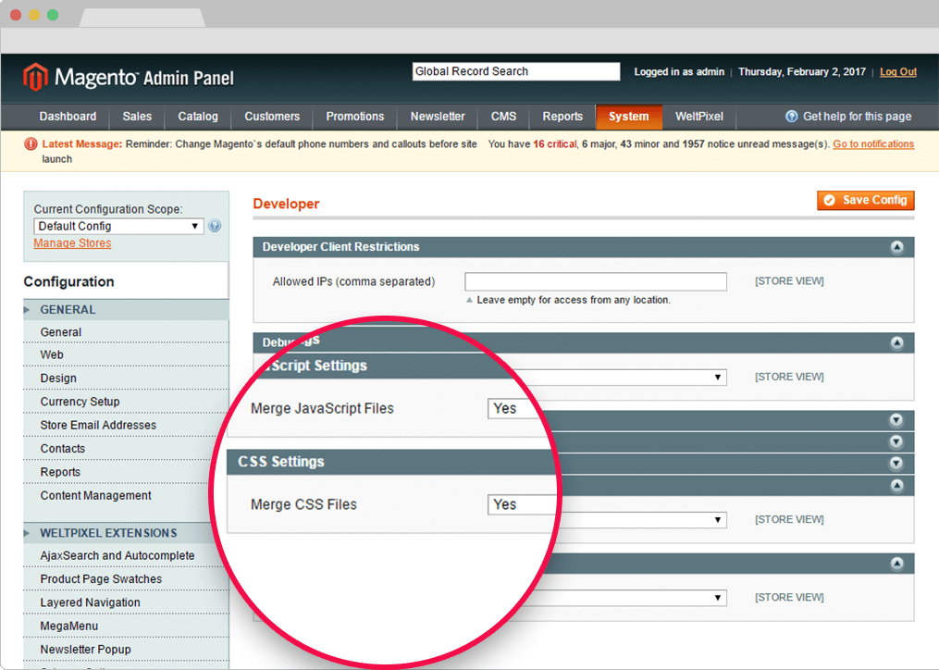Click the 'Current Configuration Scope:' label
The height and width of the screenshot is (670, 939).
click(x=108, y=209)
